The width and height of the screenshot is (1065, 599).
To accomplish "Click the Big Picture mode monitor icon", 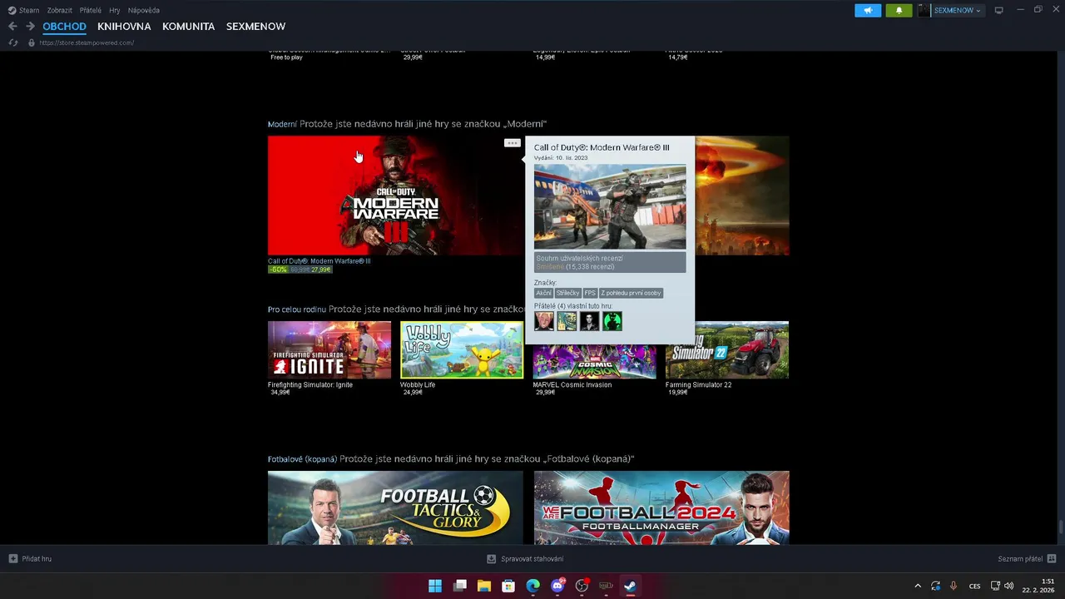I will click(x=999, y=11).
